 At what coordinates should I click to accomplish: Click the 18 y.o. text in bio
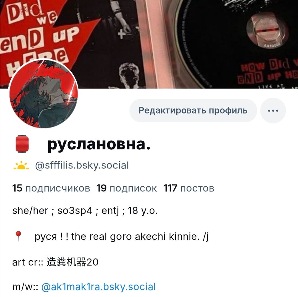(143, 211)
